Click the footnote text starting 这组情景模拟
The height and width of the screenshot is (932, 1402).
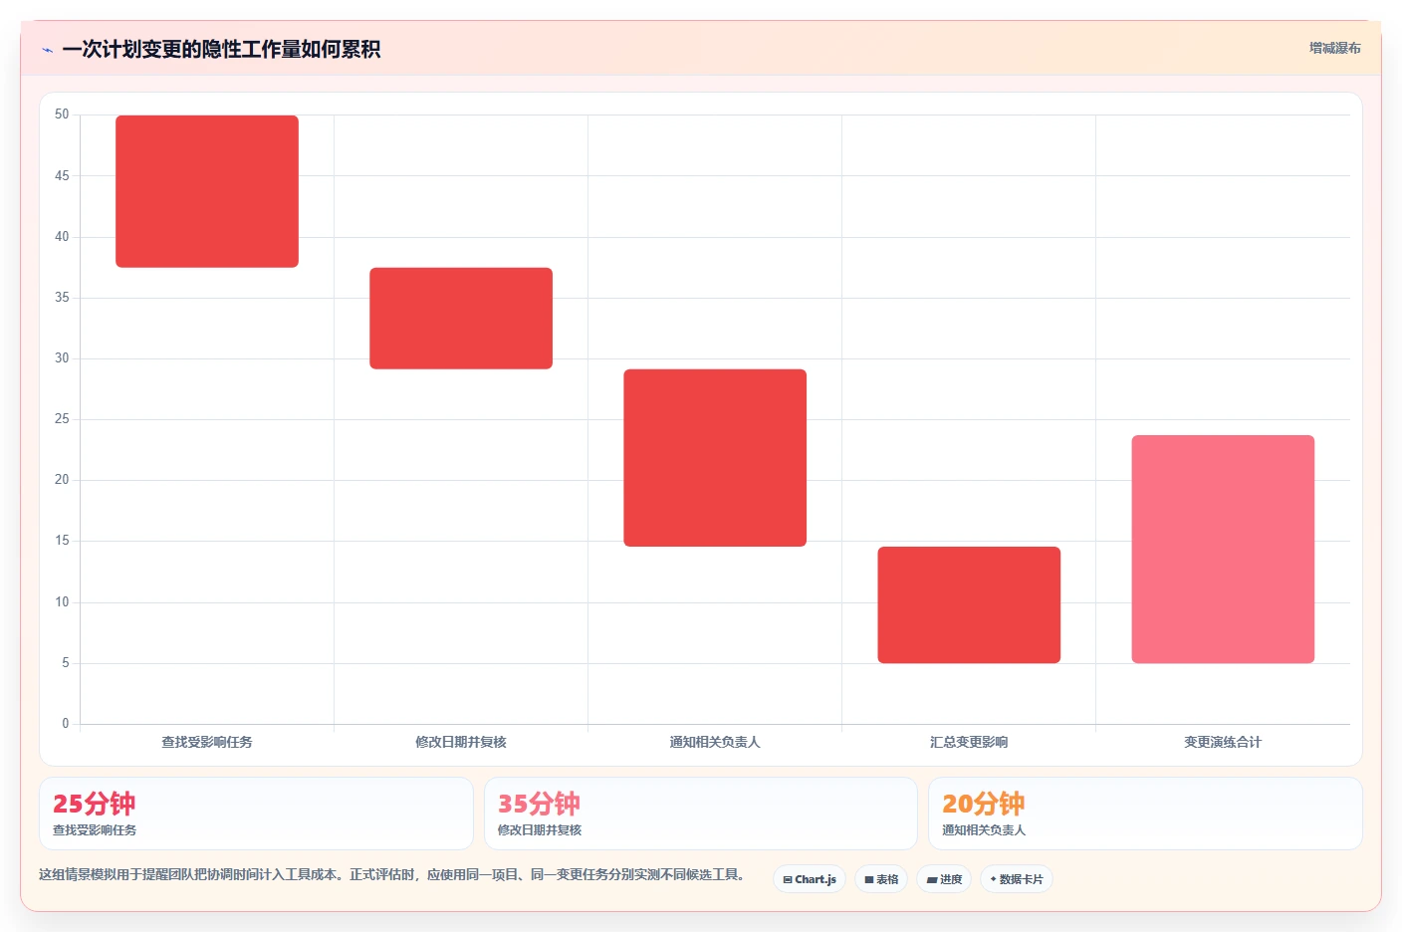click(393, 875)
